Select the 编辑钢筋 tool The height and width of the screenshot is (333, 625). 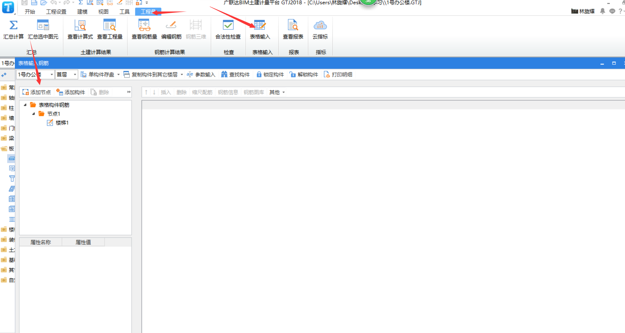pos(171,29)
